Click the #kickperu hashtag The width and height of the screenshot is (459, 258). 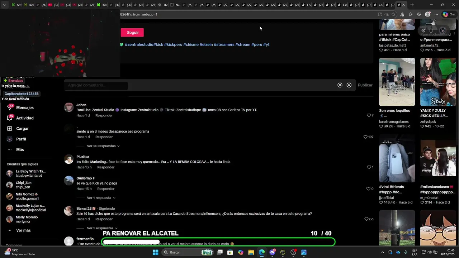(173, 44)
